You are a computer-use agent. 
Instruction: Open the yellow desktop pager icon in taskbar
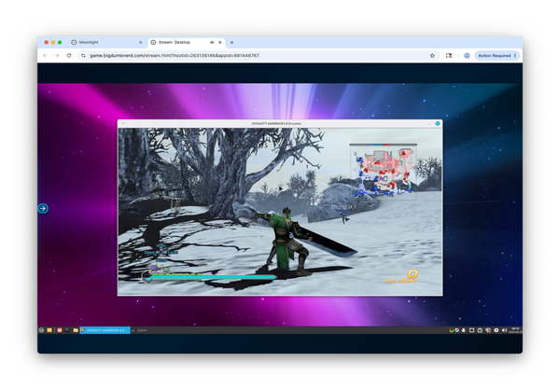49,330
